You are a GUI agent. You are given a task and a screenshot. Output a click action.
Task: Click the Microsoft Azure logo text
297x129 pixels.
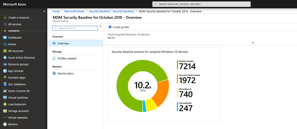coord(15,4)
